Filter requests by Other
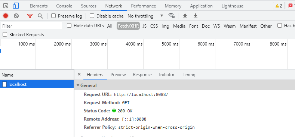The image size is (295, 137). (x=266, y=26)
